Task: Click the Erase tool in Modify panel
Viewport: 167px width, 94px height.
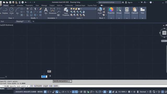Action: 40,9
